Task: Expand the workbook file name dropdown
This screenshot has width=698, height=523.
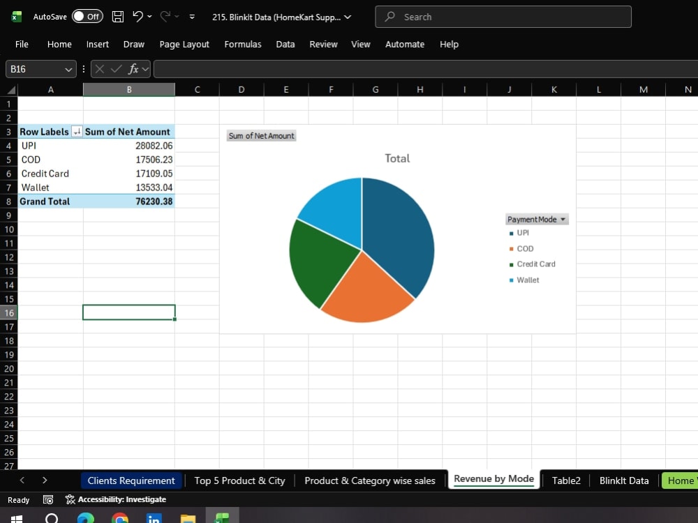Action: point(348,17)
